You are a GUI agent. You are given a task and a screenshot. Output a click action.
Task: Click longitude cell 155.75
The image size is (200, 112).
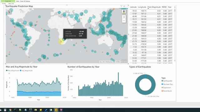point(144,47)
